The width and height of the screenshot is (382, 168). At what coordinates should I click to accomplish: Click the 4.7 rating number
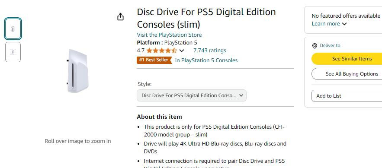[x=141, y=51]
